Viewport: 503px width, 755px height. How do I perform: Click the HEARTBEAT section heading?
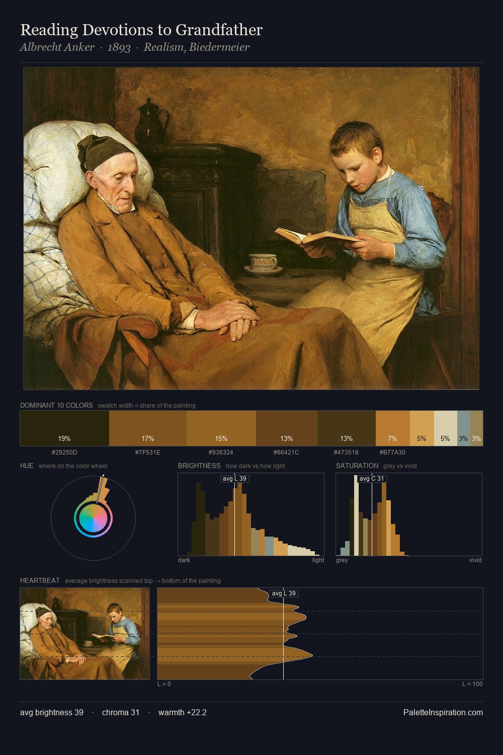pos(40,580)
